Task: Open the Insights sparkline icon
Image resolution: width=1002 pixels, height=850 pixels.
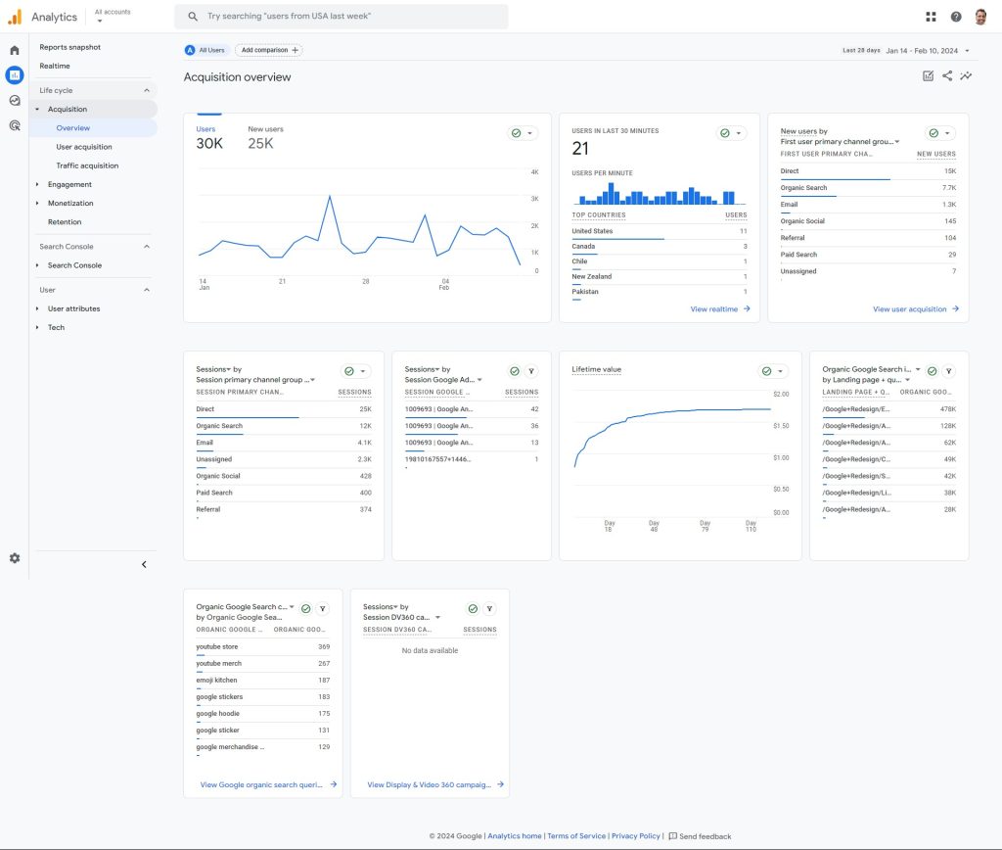Action: 966,76
